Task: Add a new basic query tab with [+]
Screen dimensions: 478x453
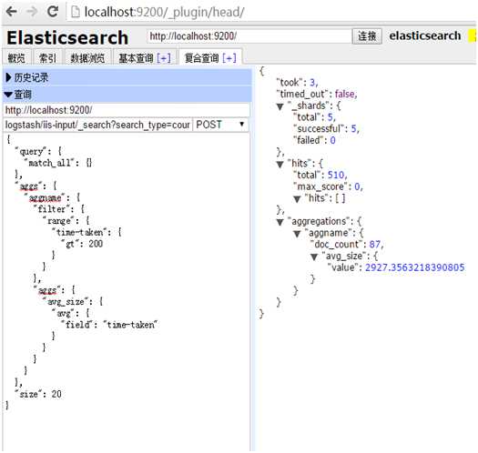Action: pyautogui.click(x=164, y=57)
